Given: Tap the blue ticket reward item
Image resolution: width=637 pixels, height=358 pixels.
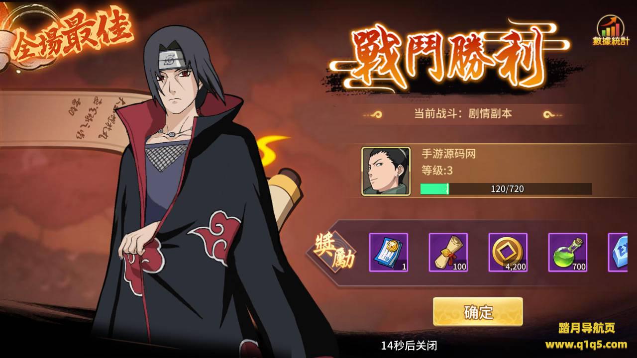Looking at the screenshot, I should (389, 252).
